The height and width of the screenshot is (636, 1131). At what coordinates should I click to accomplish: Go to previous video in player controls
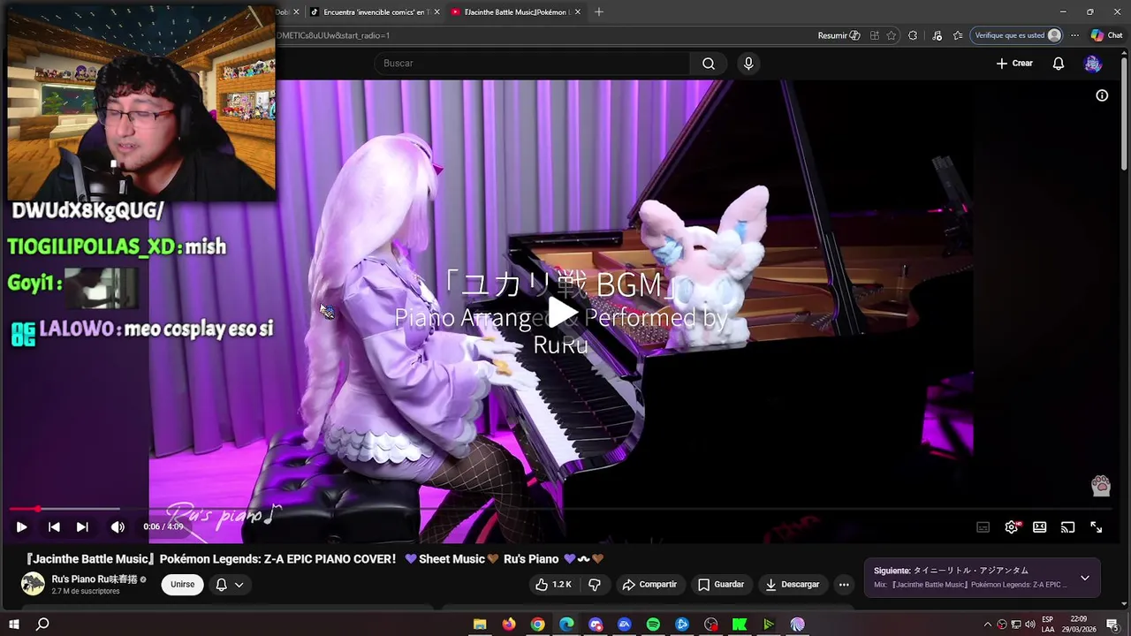coord(54,527)
